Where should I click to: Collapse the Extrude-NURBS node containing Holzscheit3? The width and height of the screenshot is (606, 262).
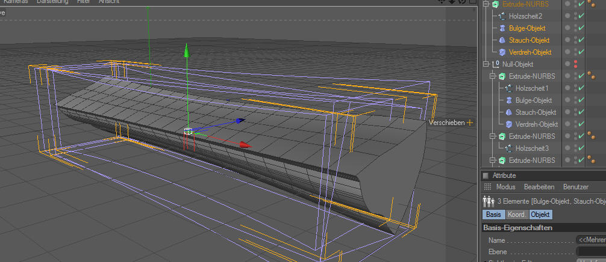click(492, 136)
